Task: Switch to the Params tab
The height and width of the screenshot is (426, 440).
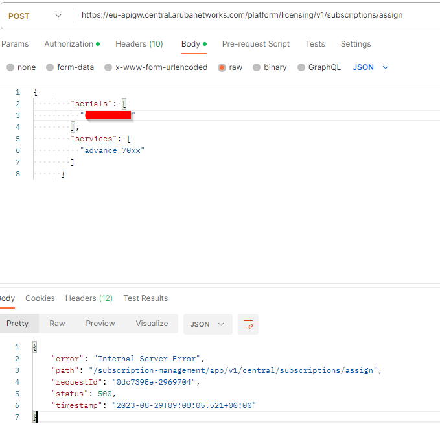Action: point(15,44)
